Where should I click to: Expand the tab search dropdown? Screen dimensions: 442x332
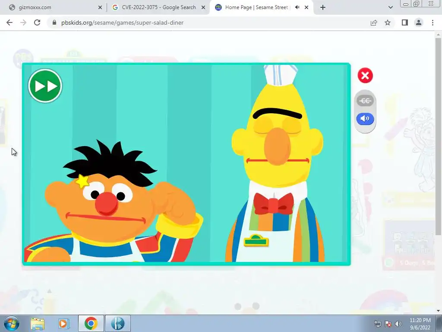[390, 8]
